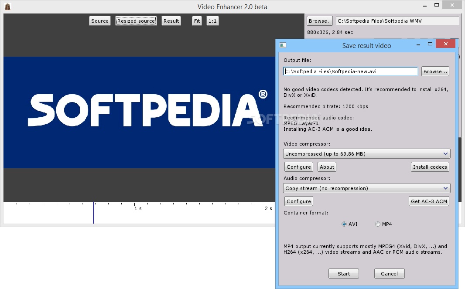
Task: Switch to Resized source view
Action: pyautogui.click(x=136, y=21)
